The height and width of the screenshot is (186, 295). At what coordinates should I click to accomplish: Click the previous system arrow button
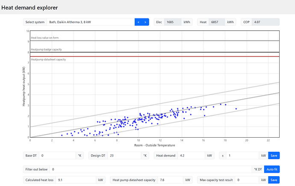coord(138,22)
